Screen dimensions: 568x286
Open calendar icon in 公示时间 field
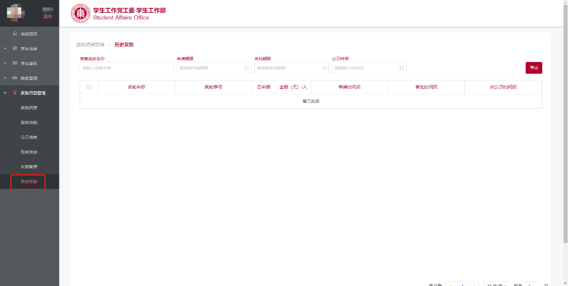402,68
